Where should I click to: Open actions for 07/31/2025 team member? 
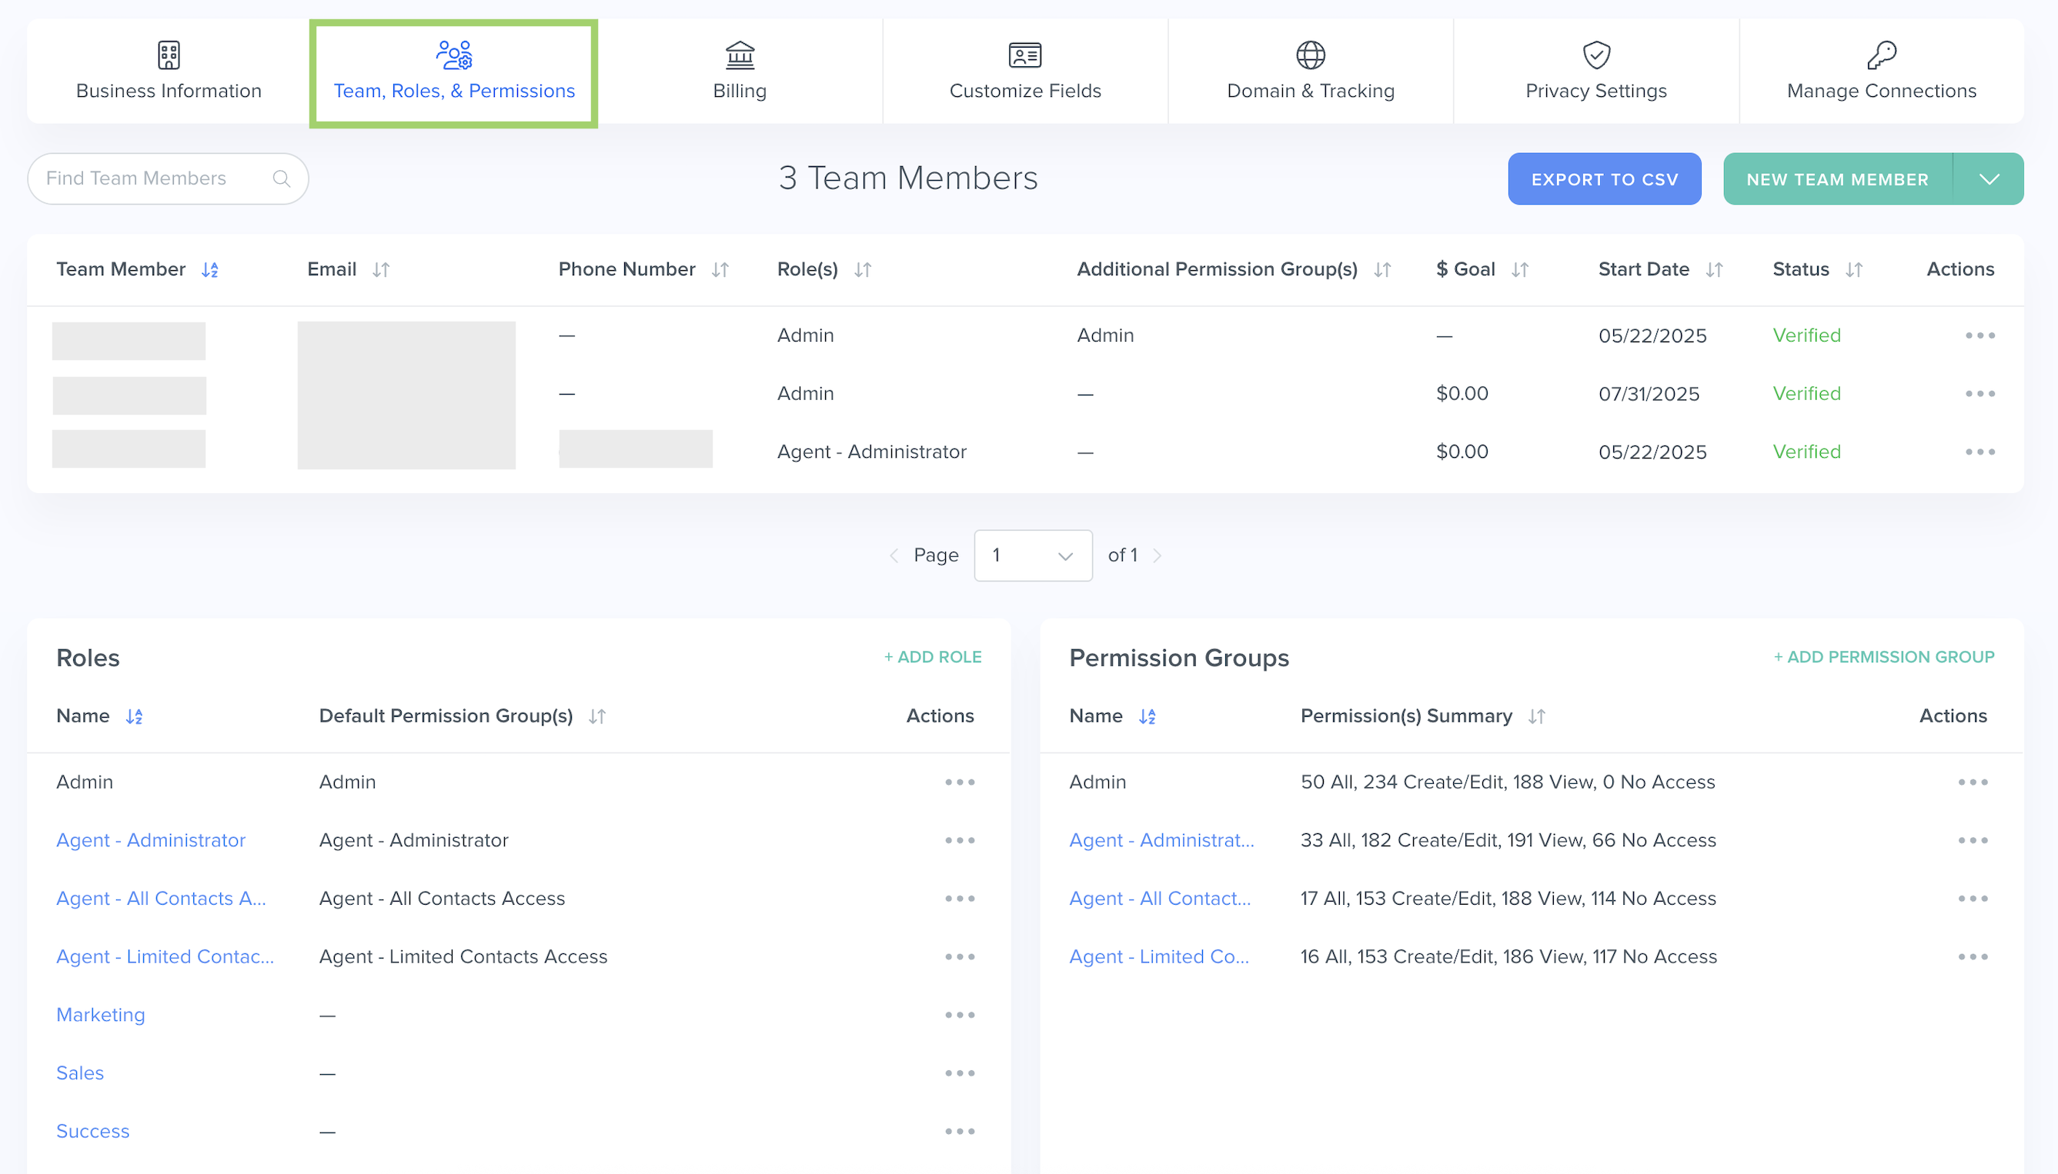click(x=1979, y=393)
